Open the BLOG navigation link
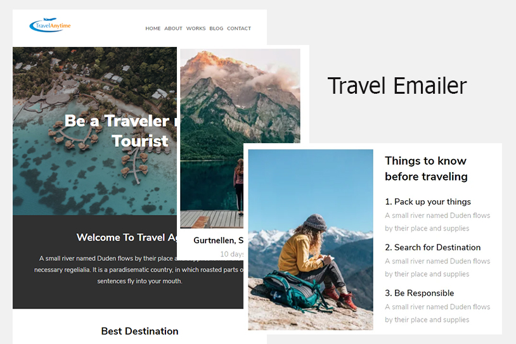The image size is (516, 344). pyautogui.click(x=216, y=29)
